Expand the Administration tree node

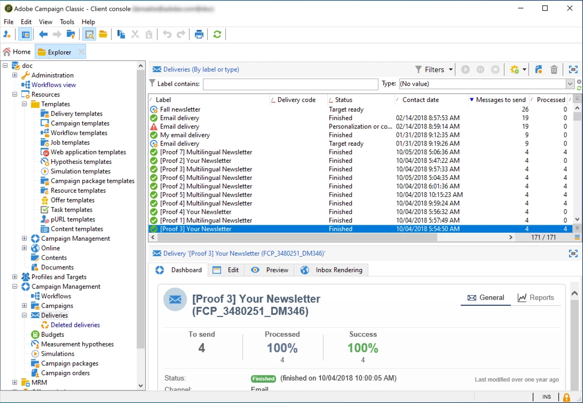[15, 75]
